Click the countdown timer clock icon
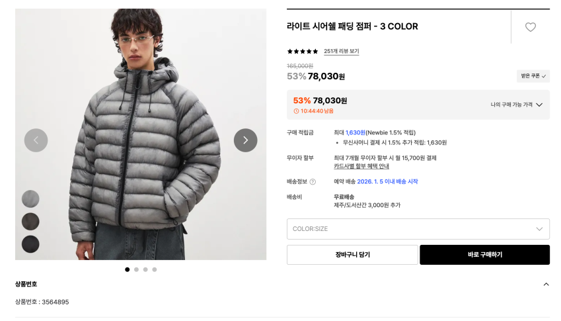Screen dimensions: 561x321 point(296,111)
